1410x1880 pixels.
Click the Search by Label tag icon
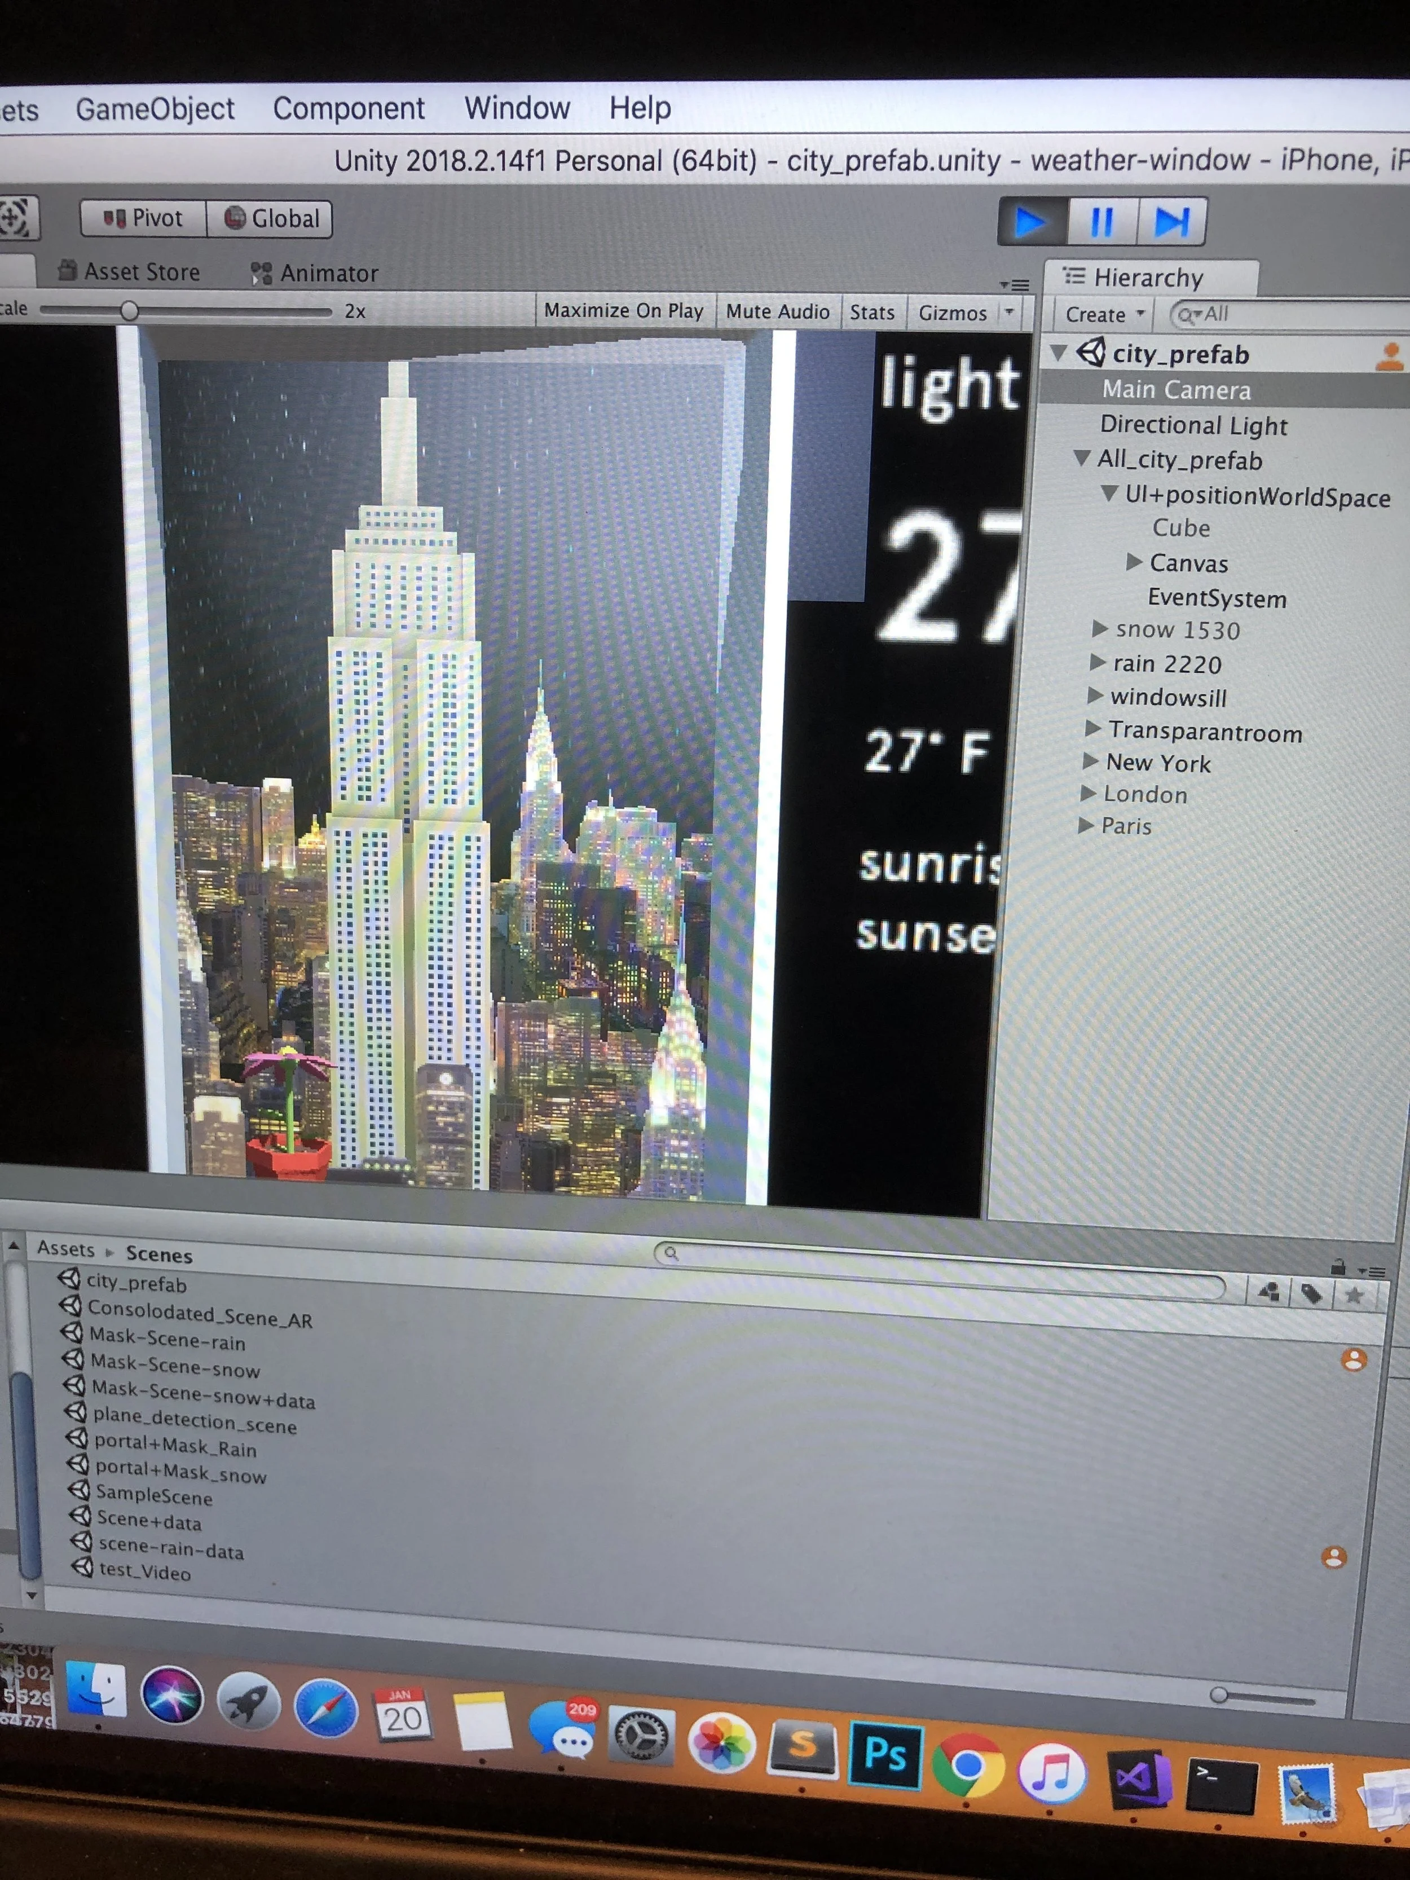pyautogui.click(x=1311, y=1293)
